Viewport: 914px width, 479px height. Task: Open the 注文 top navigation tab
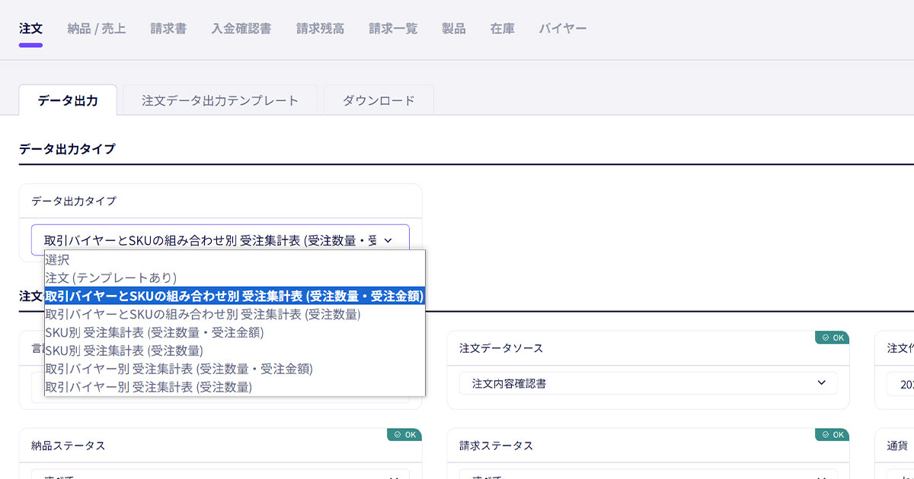coord(30,29)
